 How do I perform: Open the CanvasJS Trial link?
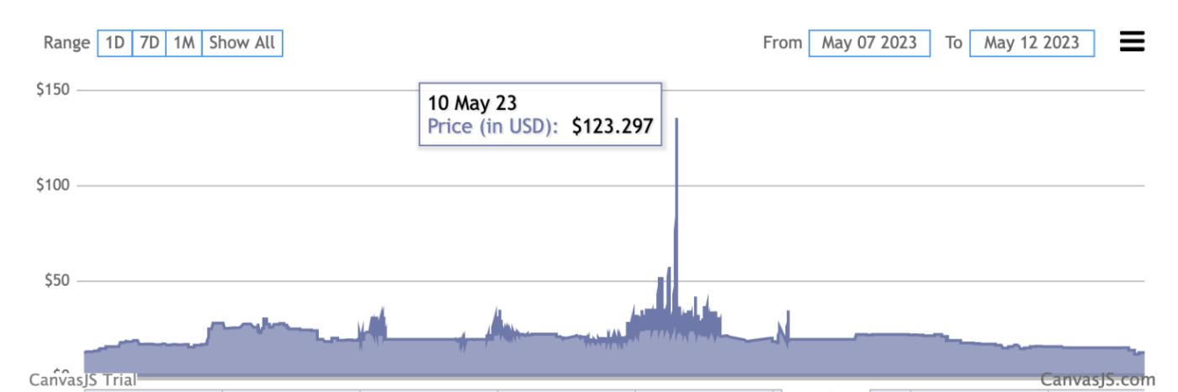tap(83, 380)
